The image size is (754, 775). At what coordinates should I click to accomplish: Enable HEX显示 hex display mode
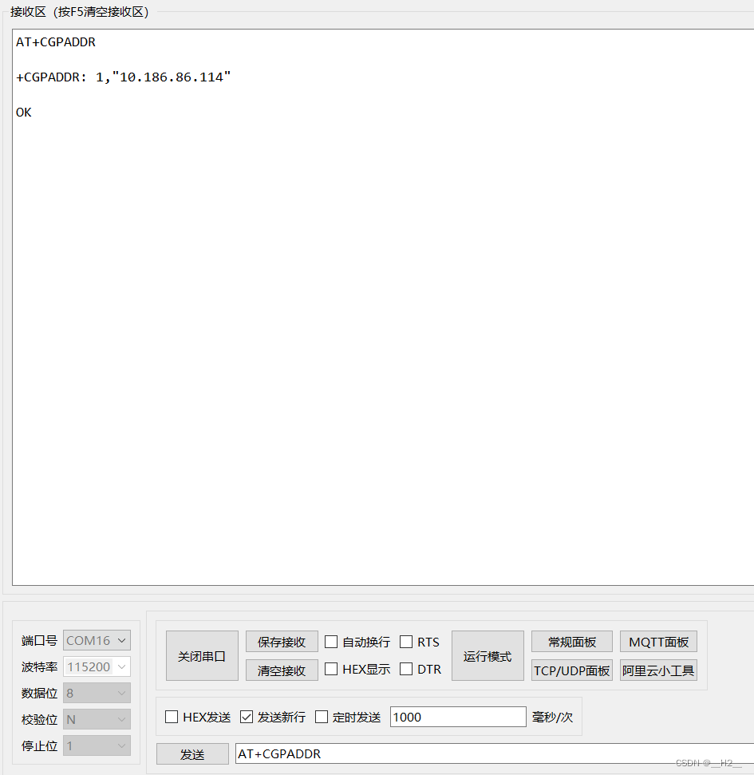tap(331, 670)
